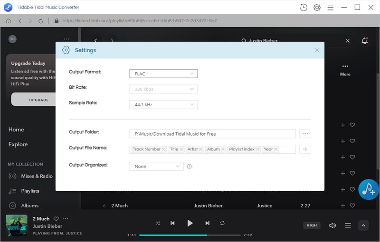This screenshot has width=380, height=242.
Task: Open Justin Bieber artist from track row
Action: (x=208, y=206)
